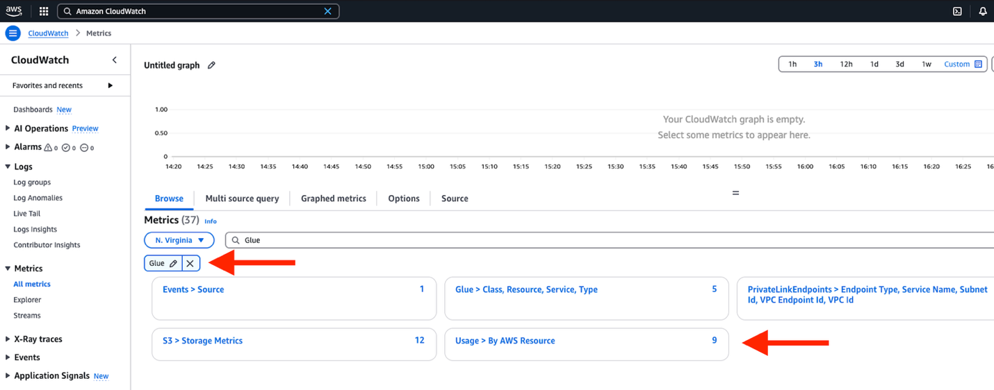Open the N. Virginia region dropdown
The height and width of the screenshot is (390, 994).
[179, 240]
